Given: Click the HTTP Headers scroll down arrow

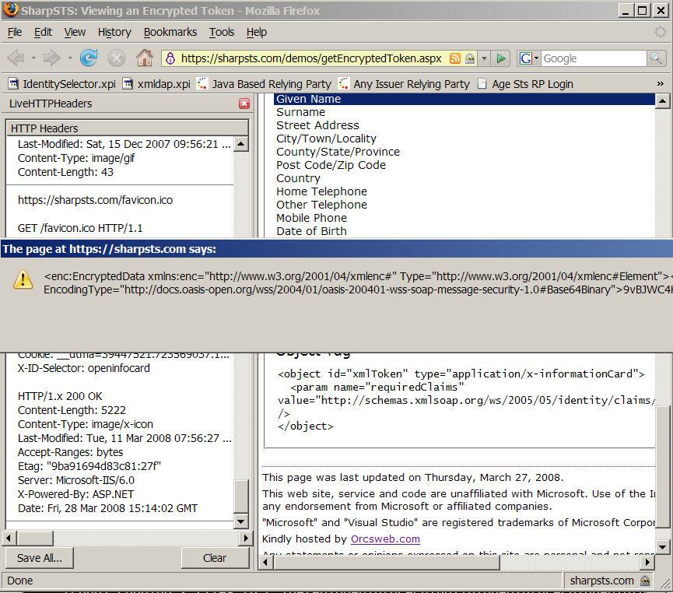Looking at the screenshot, I should pyautogui.click(x=240, y=521).
